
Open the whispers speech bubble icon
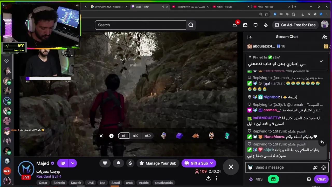coord(255,25)
